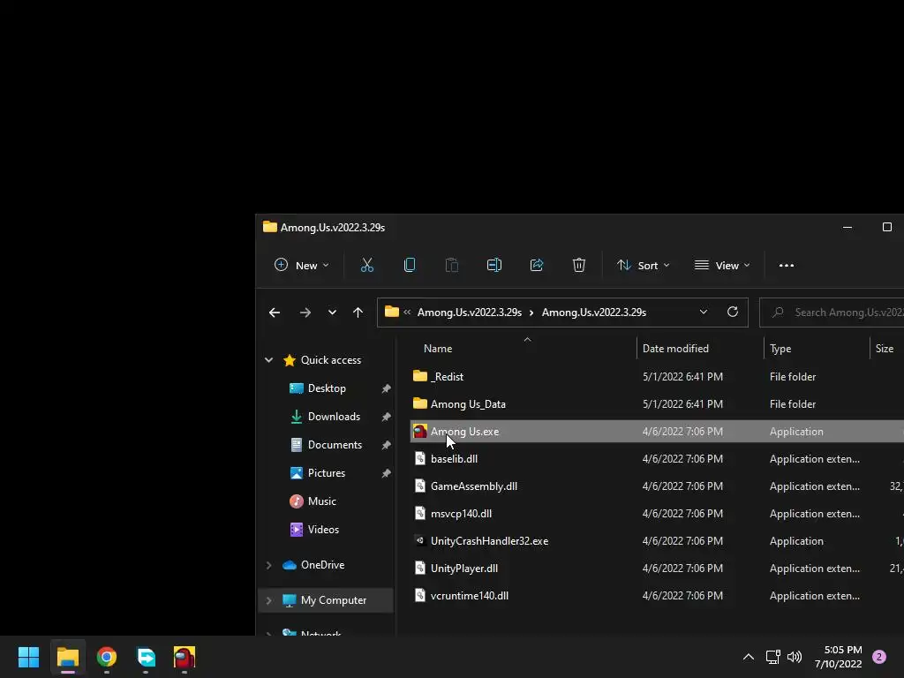Click pin icon beside Documents
904x678 pixels.
point(387,445)
